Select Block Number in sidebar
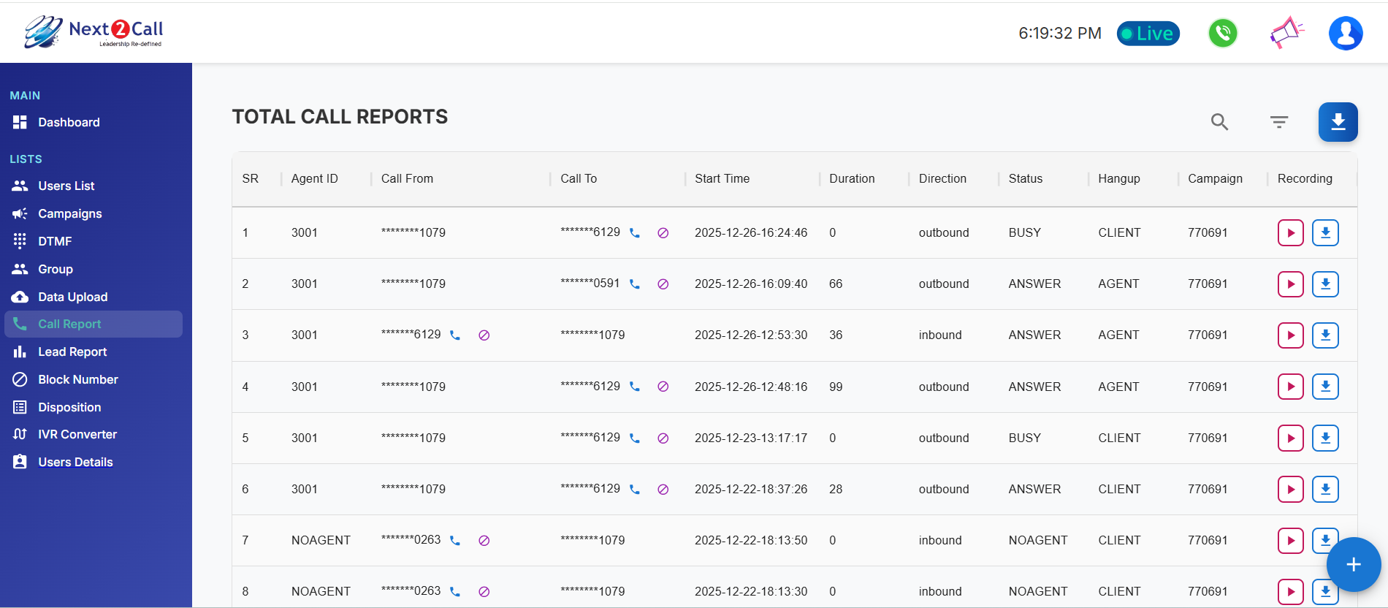Image resolution: width=1388 pixels, height=608 pixels. click(x=77, y=379)
